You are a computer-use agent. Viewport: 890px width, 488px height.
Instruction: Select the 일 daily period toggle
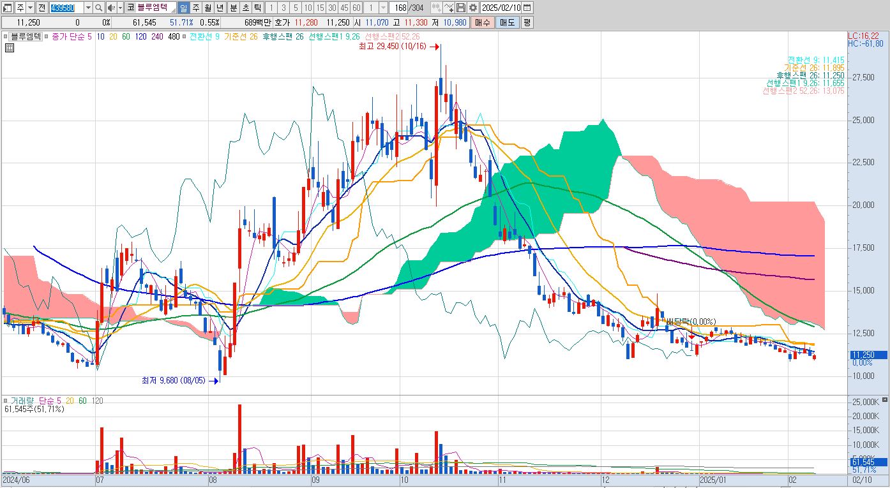click(183, 8)
